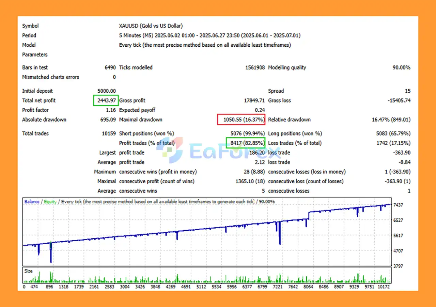
Task: Click the XAUUSD symbol description text
Action: pos(151,26)
